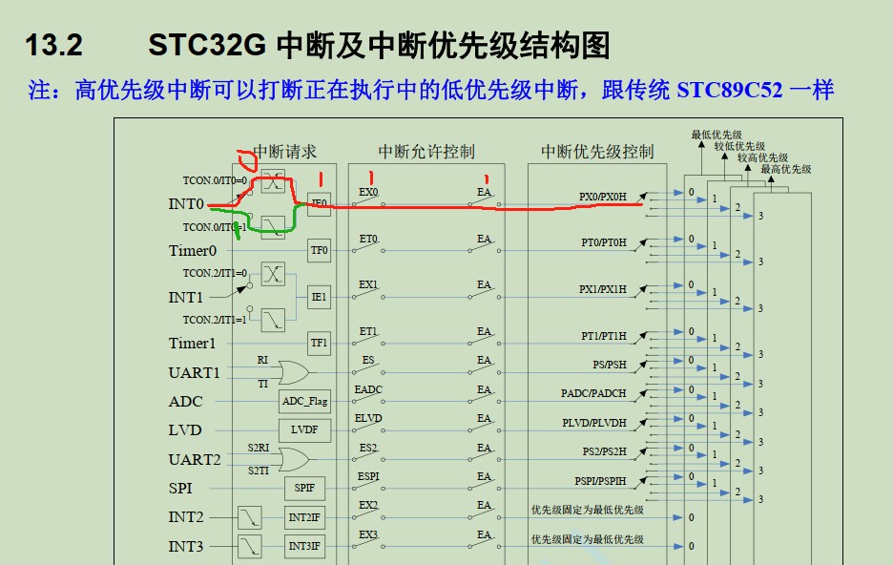893x565 pixels.
Task: Select the INT3IF flag box
Action: point(304,546)
